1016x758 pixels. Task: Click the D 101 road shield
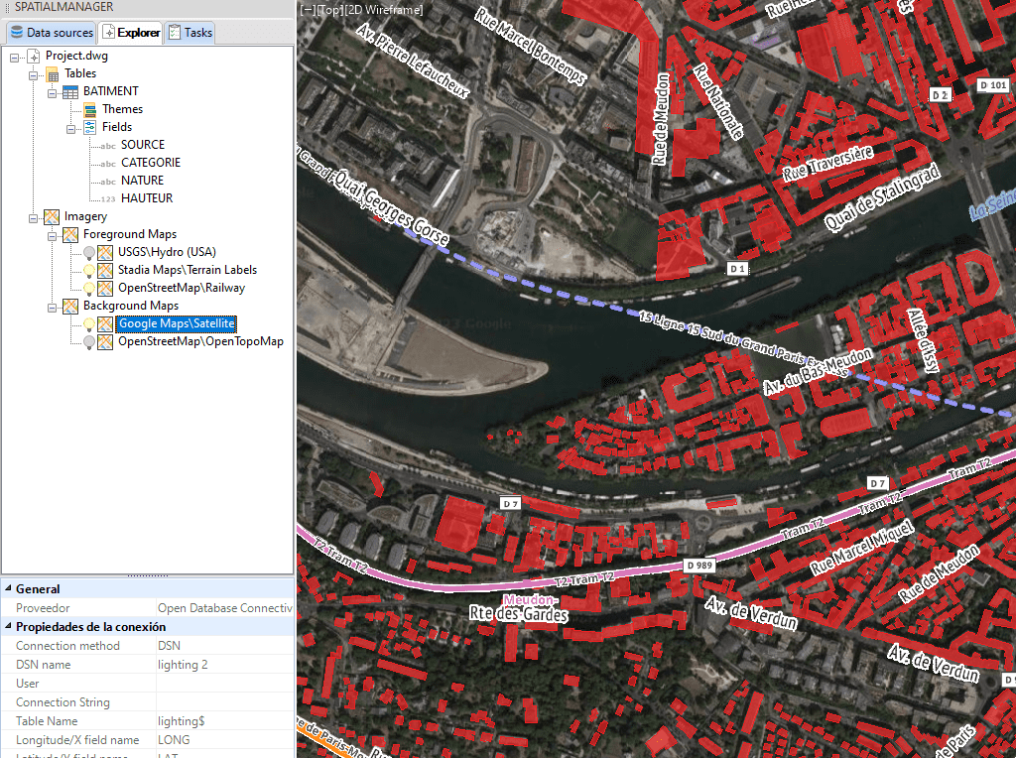click(x=992, y=85)
